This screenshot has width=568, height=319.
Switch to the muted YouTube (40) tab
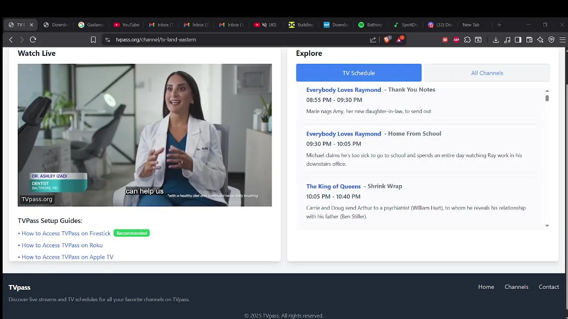(265, 25)
